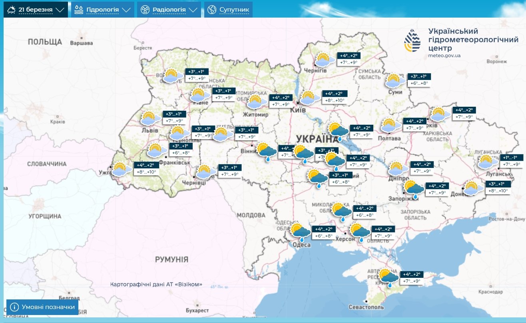The image size is (526, 323).
Task: Open the Супутник tab
Action: [x=228, y=10]
